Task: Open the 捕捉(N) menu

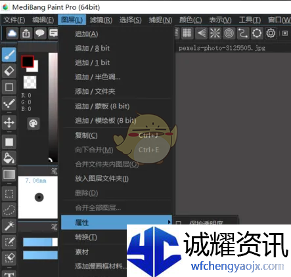Action: point(160,20)
